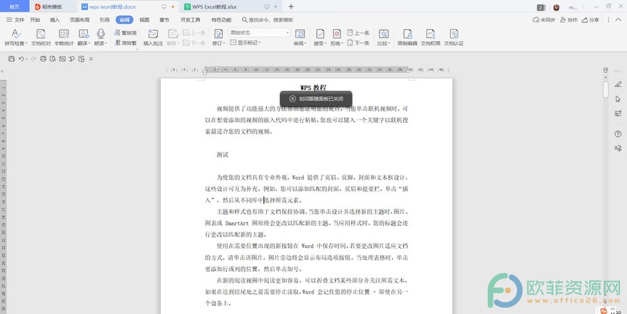Open 文档认证 document certification
This screenshot has width=627, height=314.
[x=454, y=37]
